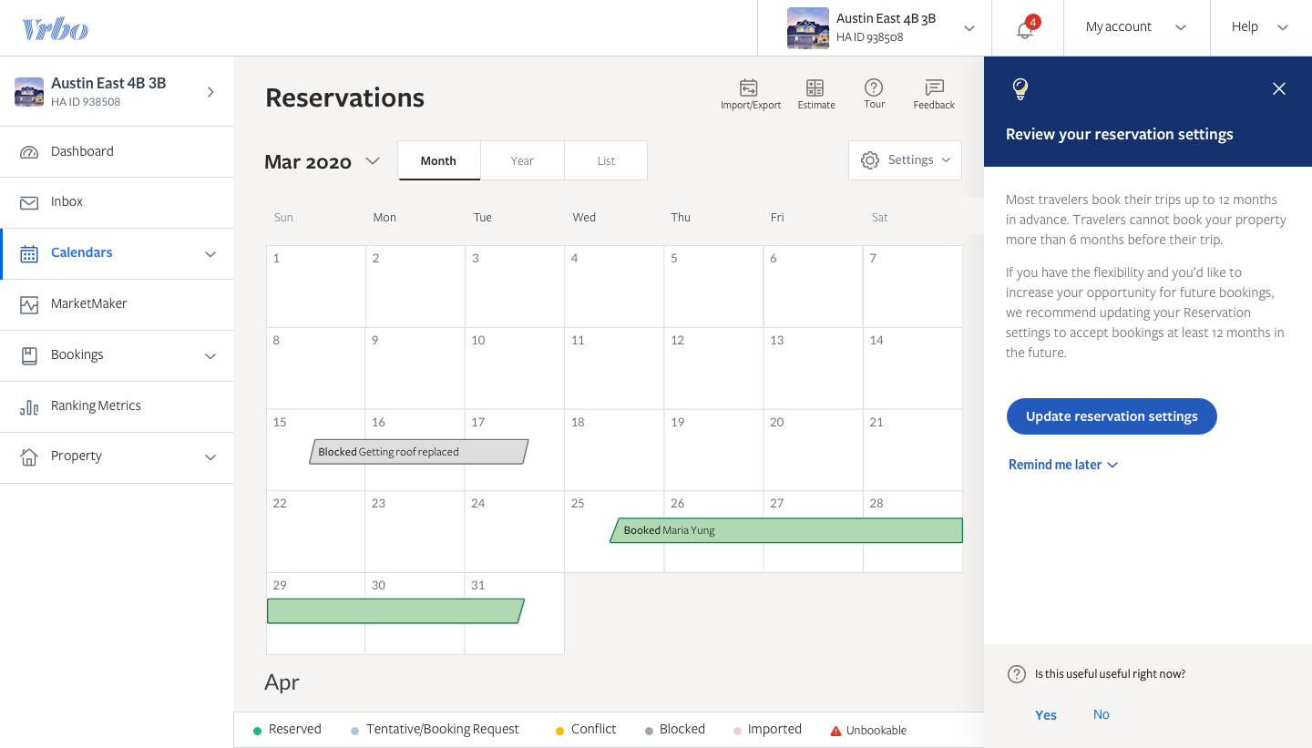
Task: Switch to the Year view tab
Action: (522, 160)
